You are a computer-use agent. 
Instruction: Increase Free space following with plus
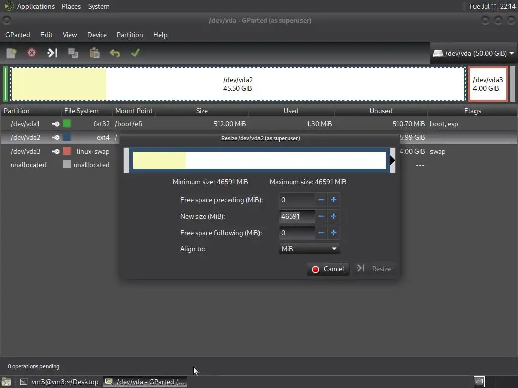point(334,233)
